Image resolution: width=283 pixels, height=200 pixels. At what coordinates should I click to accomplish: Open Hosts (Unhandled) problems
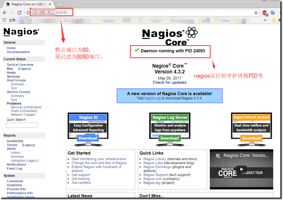point(24,111)
